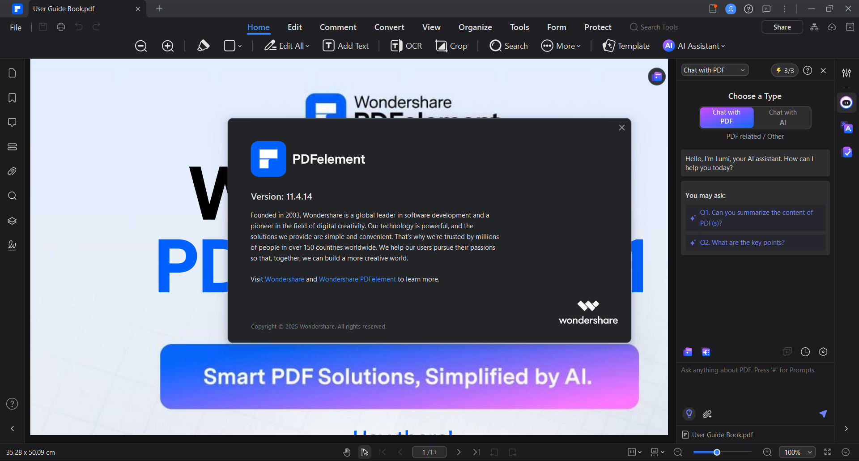Click the Save icon in top bar

click(x=43, y=27)
